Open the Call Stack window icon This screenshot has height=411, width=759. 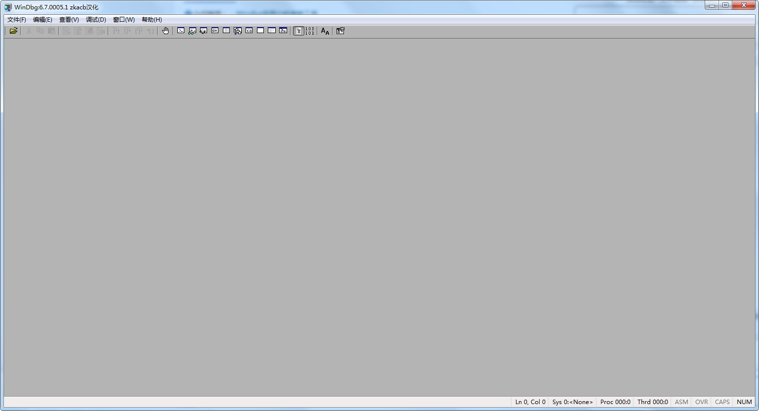(238, 31)
